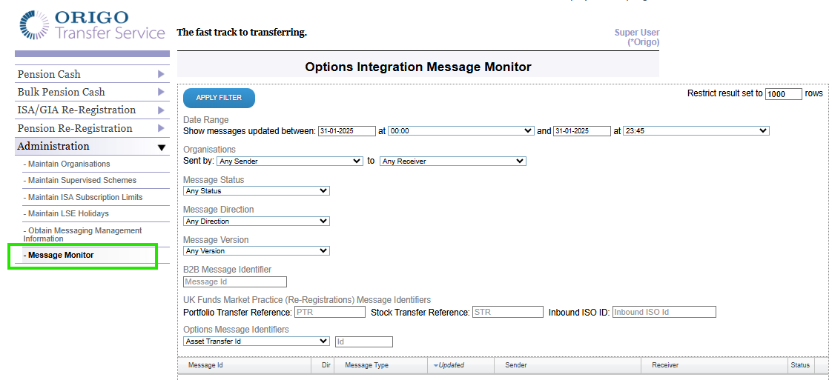The image size is (832, 380).
Task: Open the start time 00:00 dropdown
Action: [461, 131]
